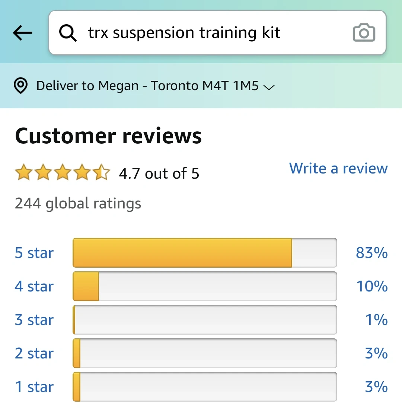Screen dimensions: 402x418
Task: Tap the 10% percentage link
Action: 371,286
